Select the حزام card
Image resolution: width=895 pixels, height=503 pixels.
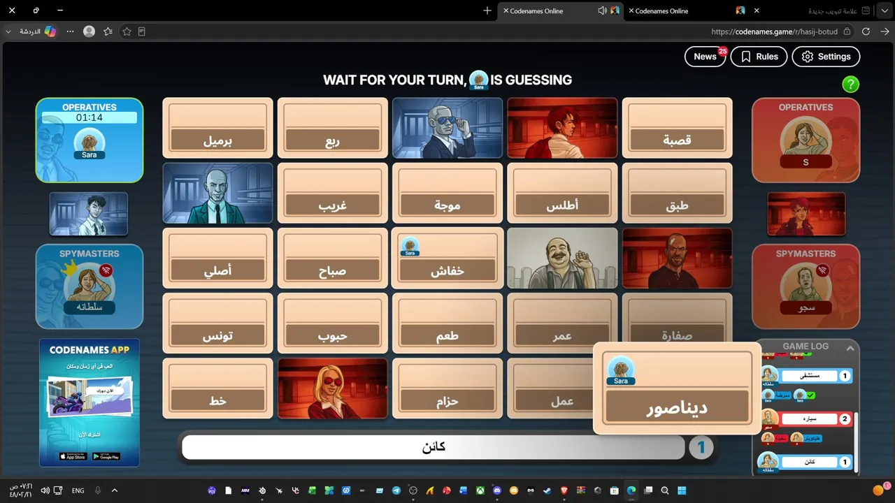[447, 388]
